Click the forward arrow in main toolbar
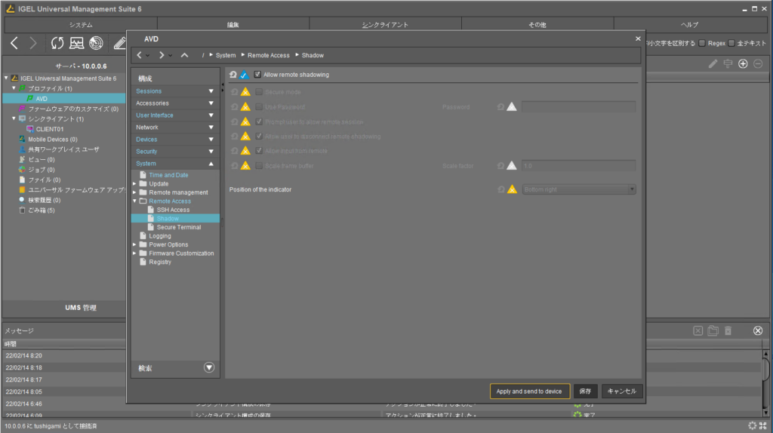The height and width of the screenshot is (433, 773). coord(33,43)
